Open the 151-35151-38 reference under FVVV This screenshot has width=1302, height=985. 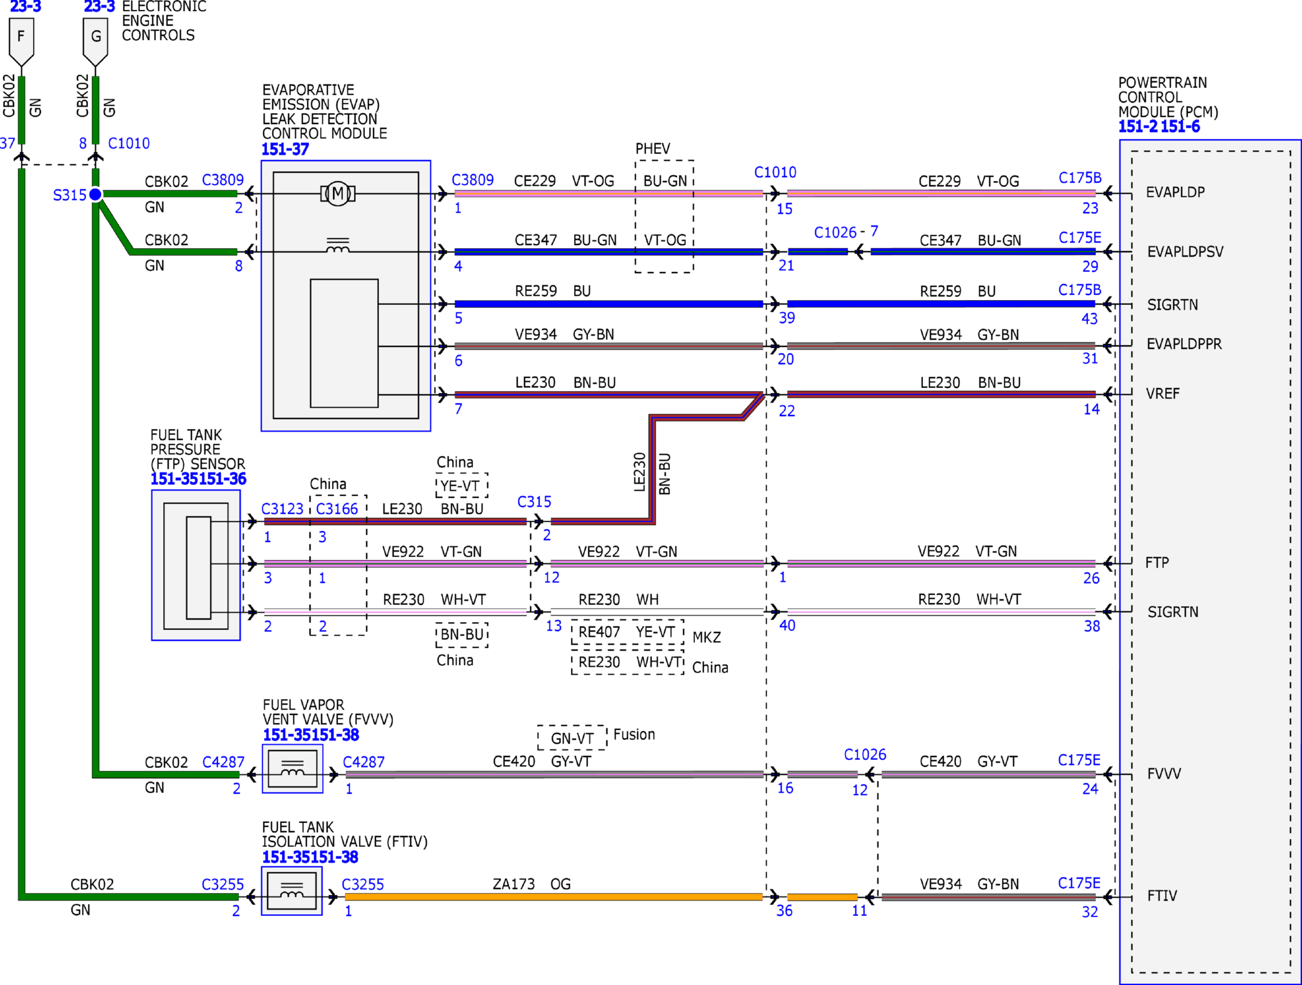(311, 735)
